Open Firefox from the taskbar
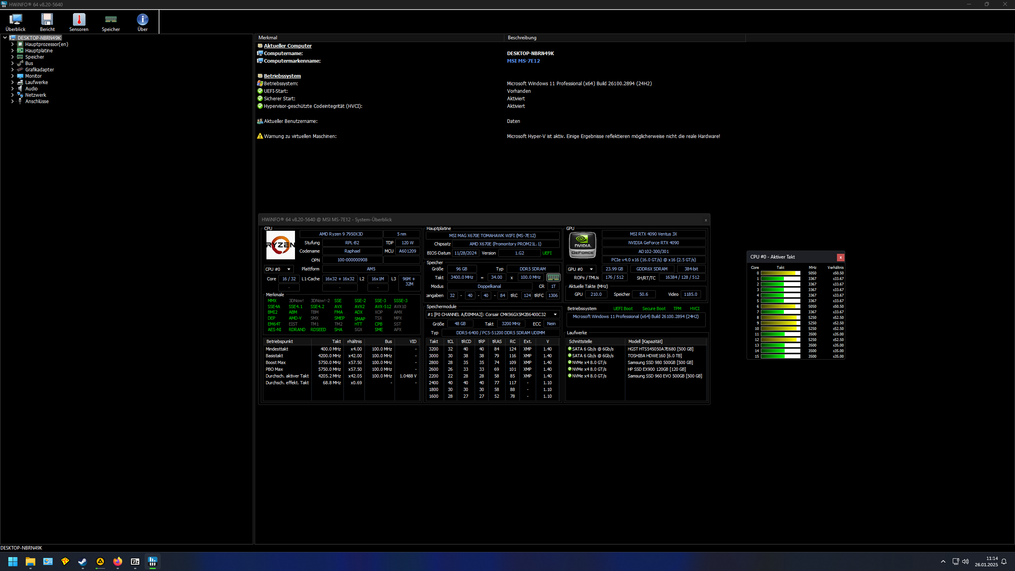The width and height of the screenshot is (1015, 571). [x=118, y=561]
